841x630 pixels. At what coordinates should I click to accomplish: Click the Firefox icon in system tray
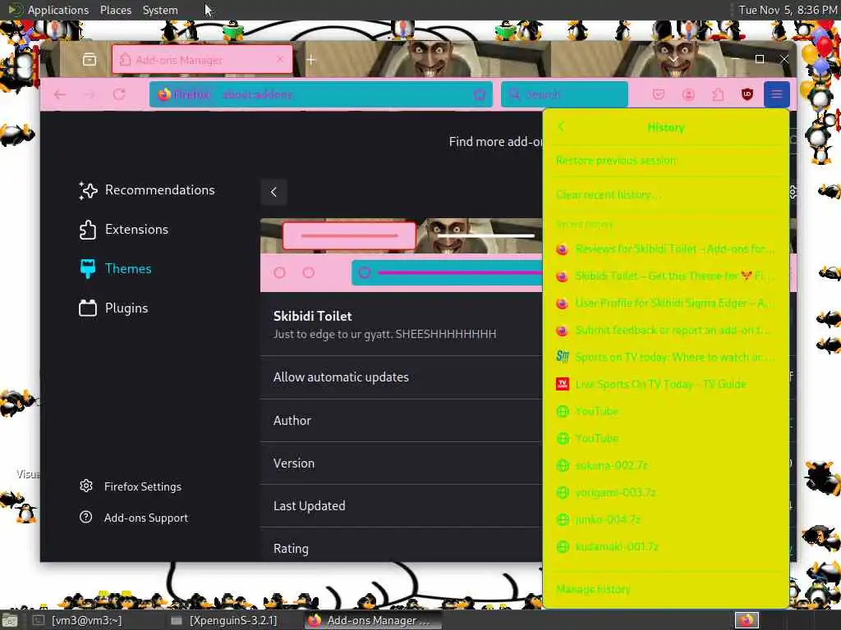point(747,620)
